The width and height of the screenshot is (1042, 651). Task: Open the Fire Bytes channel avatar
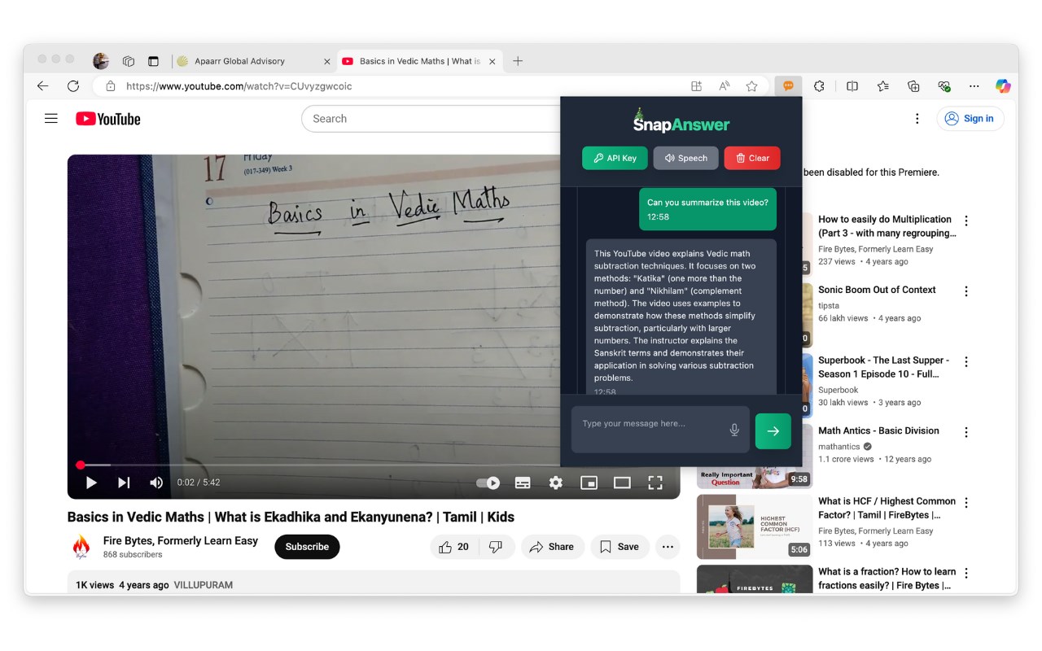coord(81,547)
